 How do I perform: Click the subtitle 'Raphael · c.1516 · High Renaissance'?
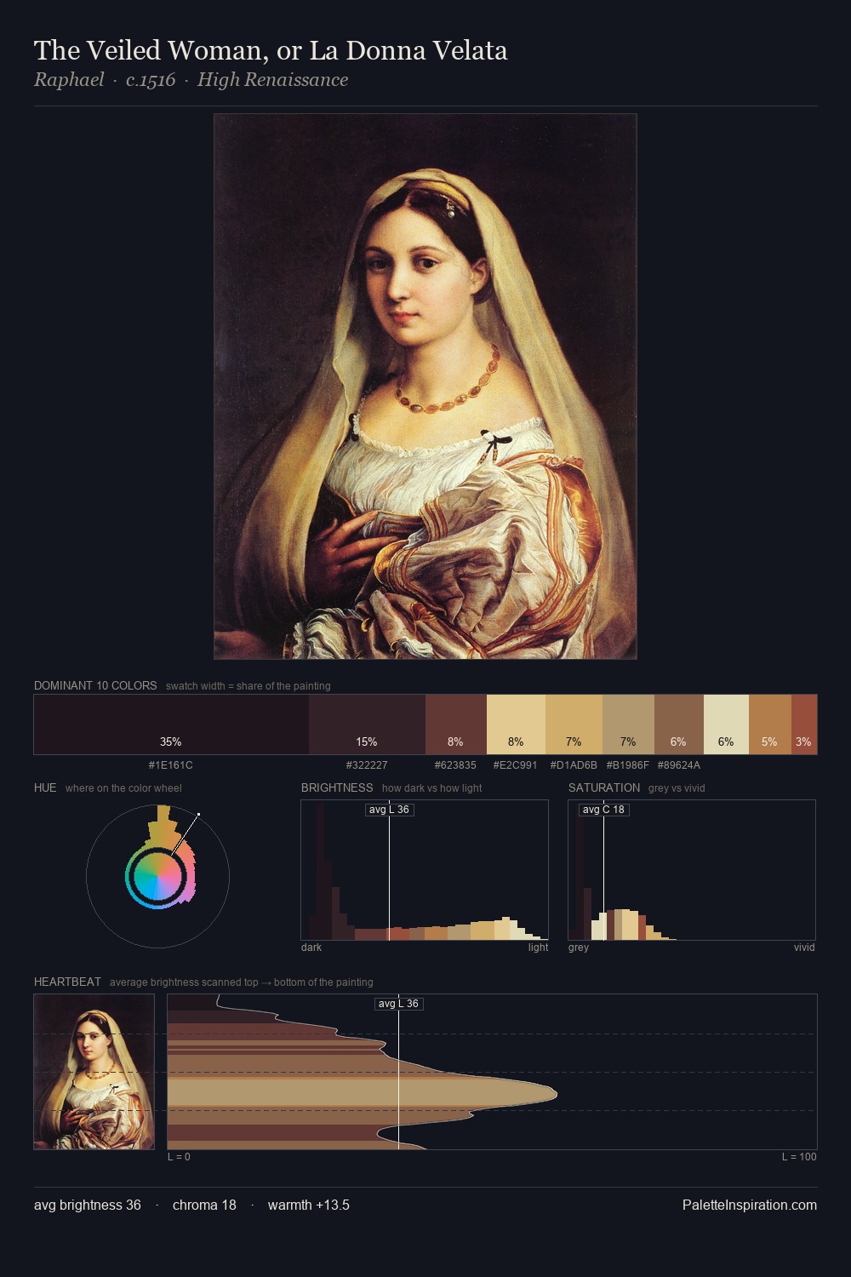click(191, 80)
